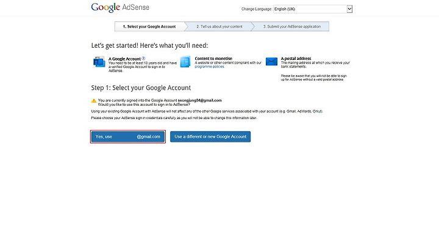Click the Change Language label

(x=257, y=9)
